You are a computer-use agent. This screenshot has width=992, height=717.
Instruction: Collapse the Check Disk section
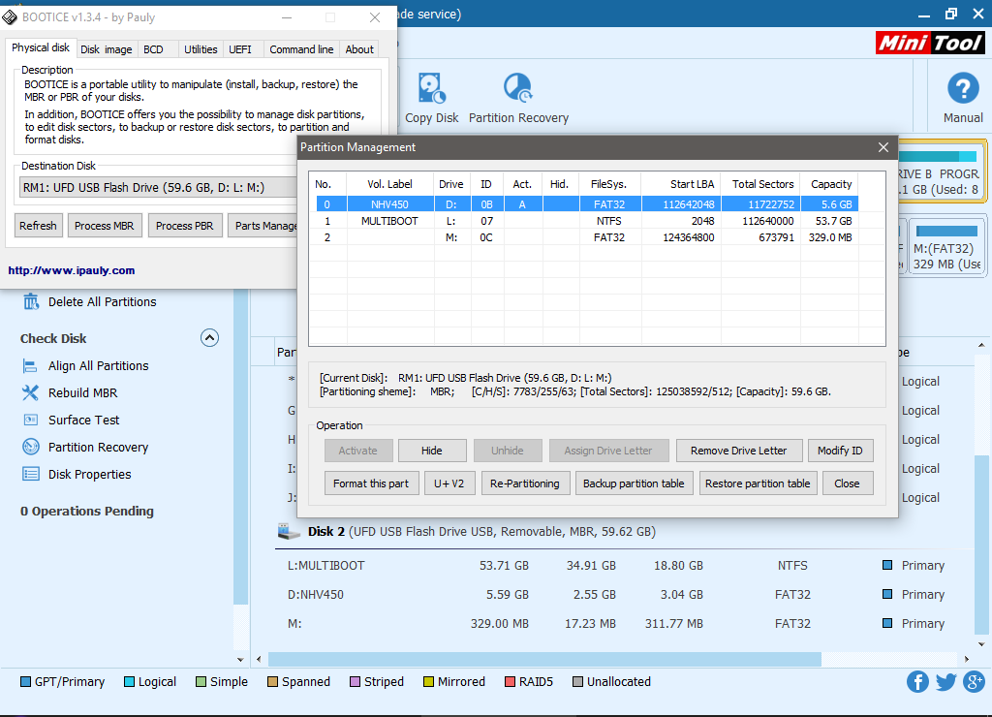click(209, 338)
